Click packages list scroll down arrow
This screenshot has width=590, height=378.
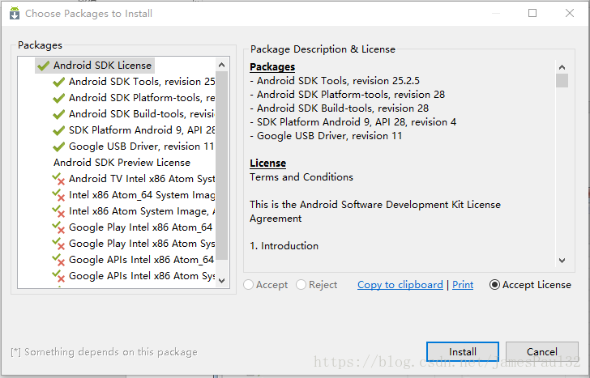coord(221,280)
